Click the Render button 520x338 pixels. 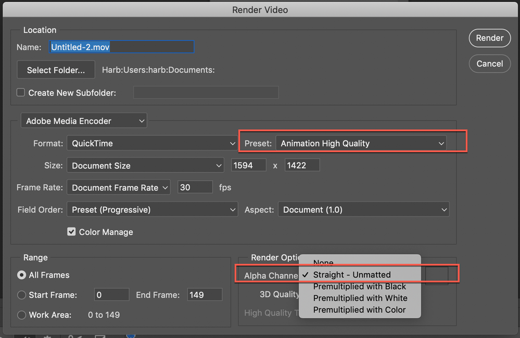tap(489, 38)
